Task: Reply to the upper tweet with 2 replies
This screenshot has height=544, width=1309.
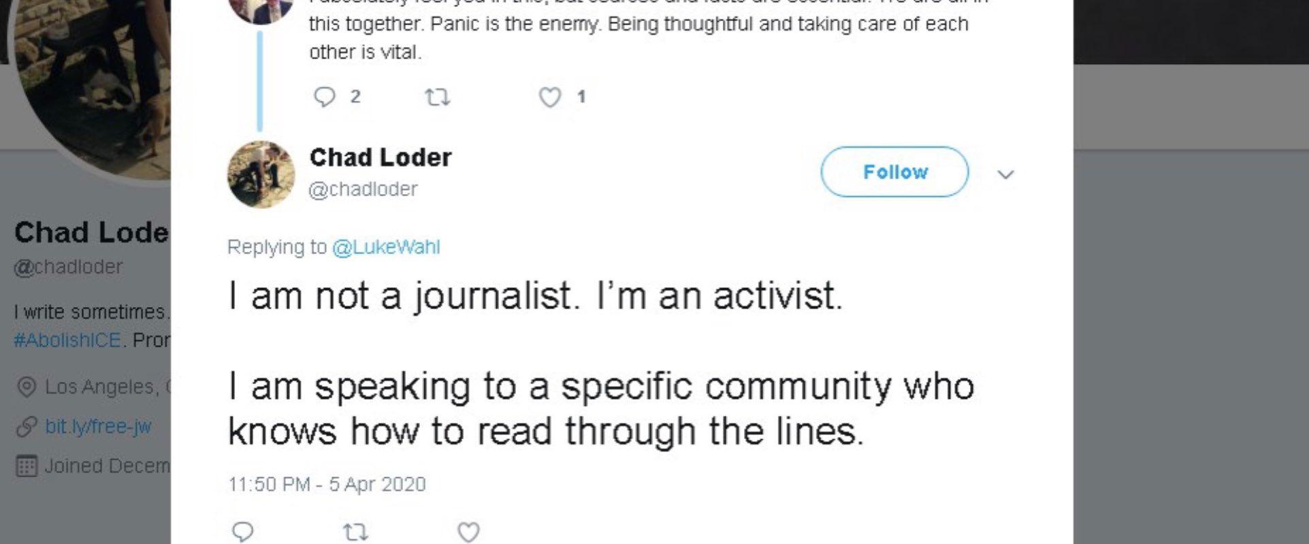Action: [x=325, y=97]
